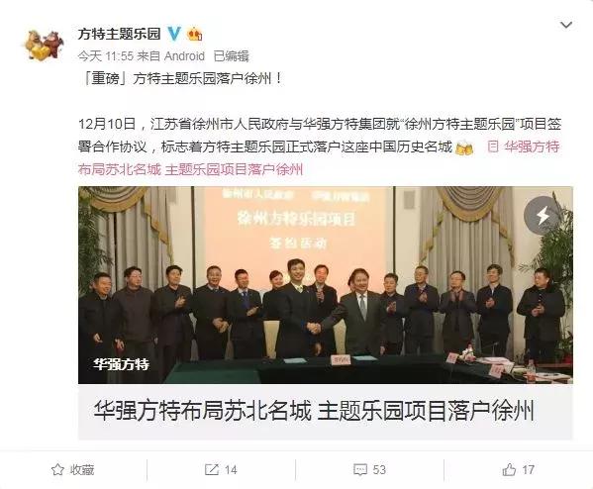Click the lightning bolt icon on photo
The image size is (593, 489).
click(544, 215)
